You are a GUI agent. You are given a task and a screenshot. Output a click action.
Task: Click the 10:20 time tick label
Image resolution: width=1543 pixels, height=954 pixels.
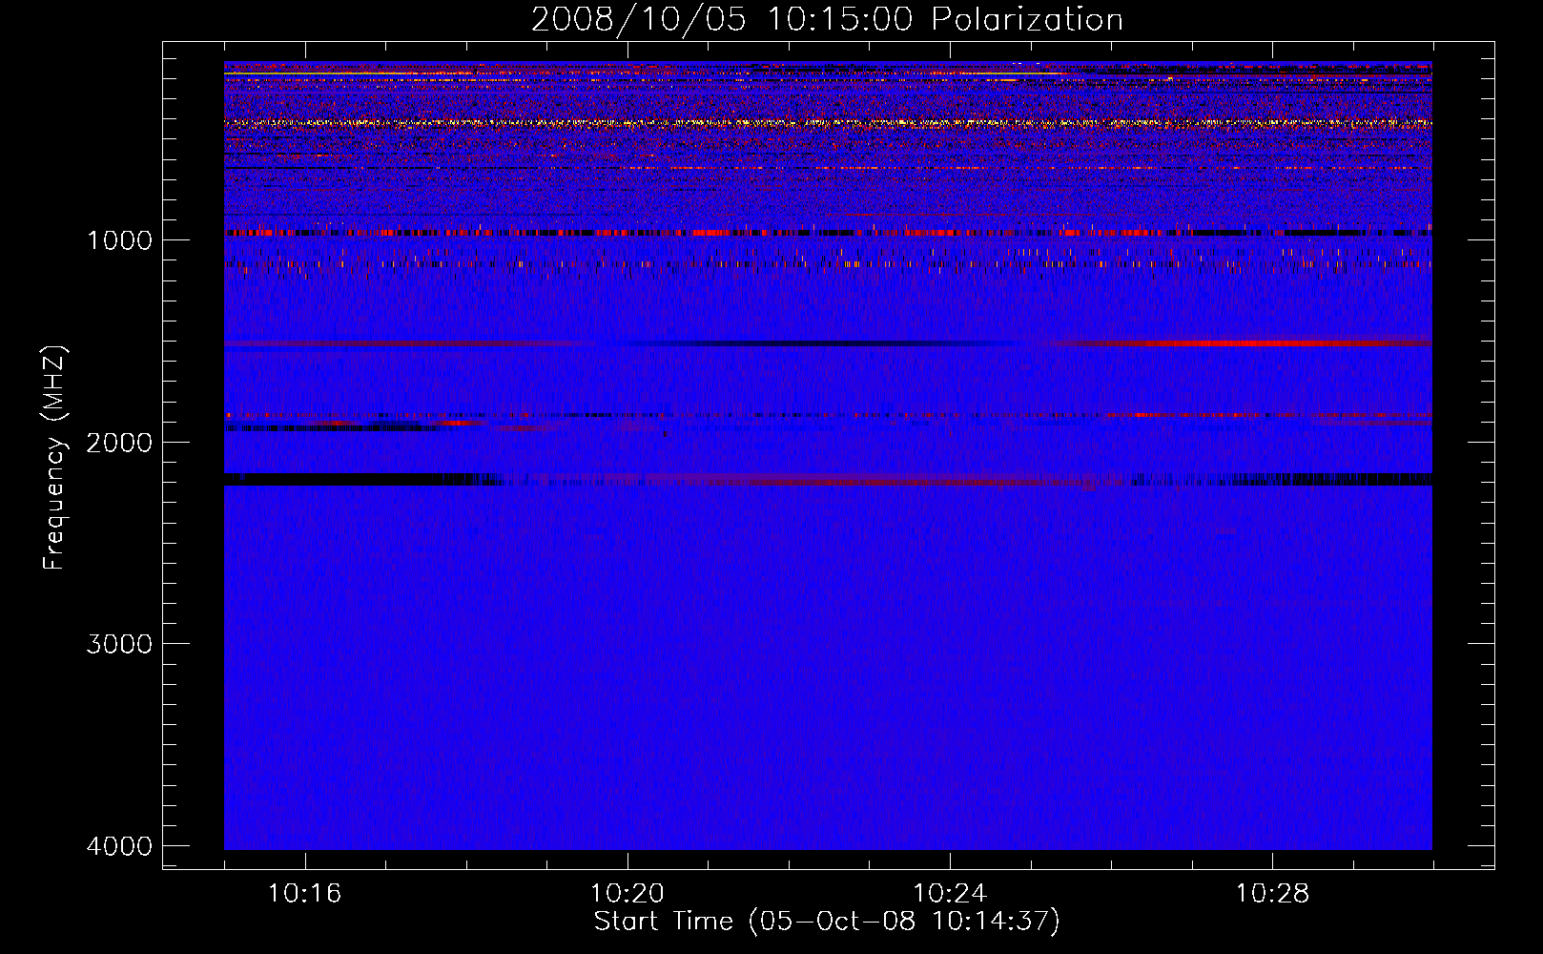627,894
